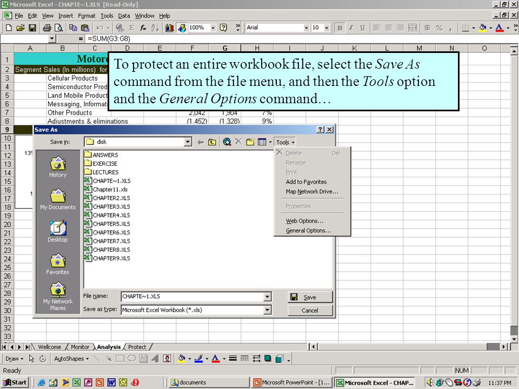
Task: Open the Name Box dropdown arrow
Action: click(52, 39)
